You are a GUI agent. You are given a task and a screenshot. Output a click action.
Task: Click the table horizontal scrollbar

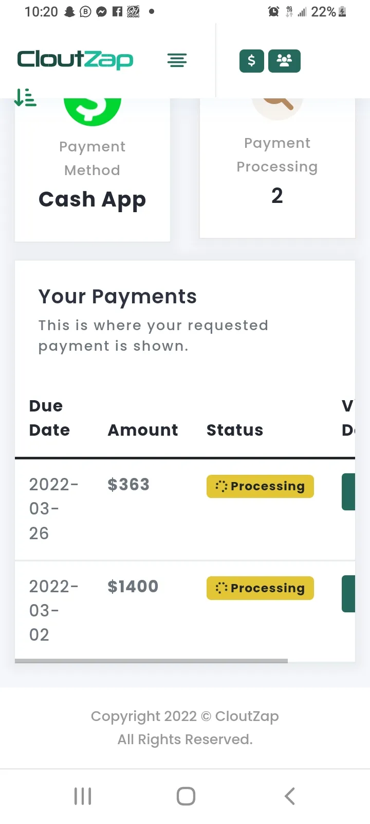point(151,661)
